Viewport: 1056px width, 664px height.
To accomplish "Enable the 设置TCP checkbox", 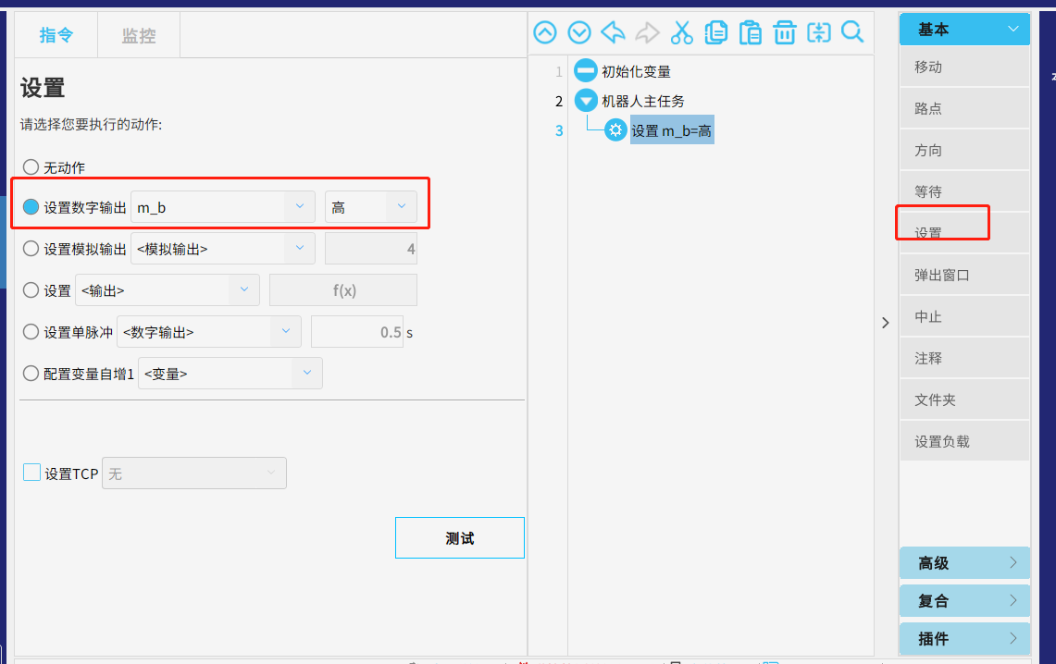I will tap(31, 473).
